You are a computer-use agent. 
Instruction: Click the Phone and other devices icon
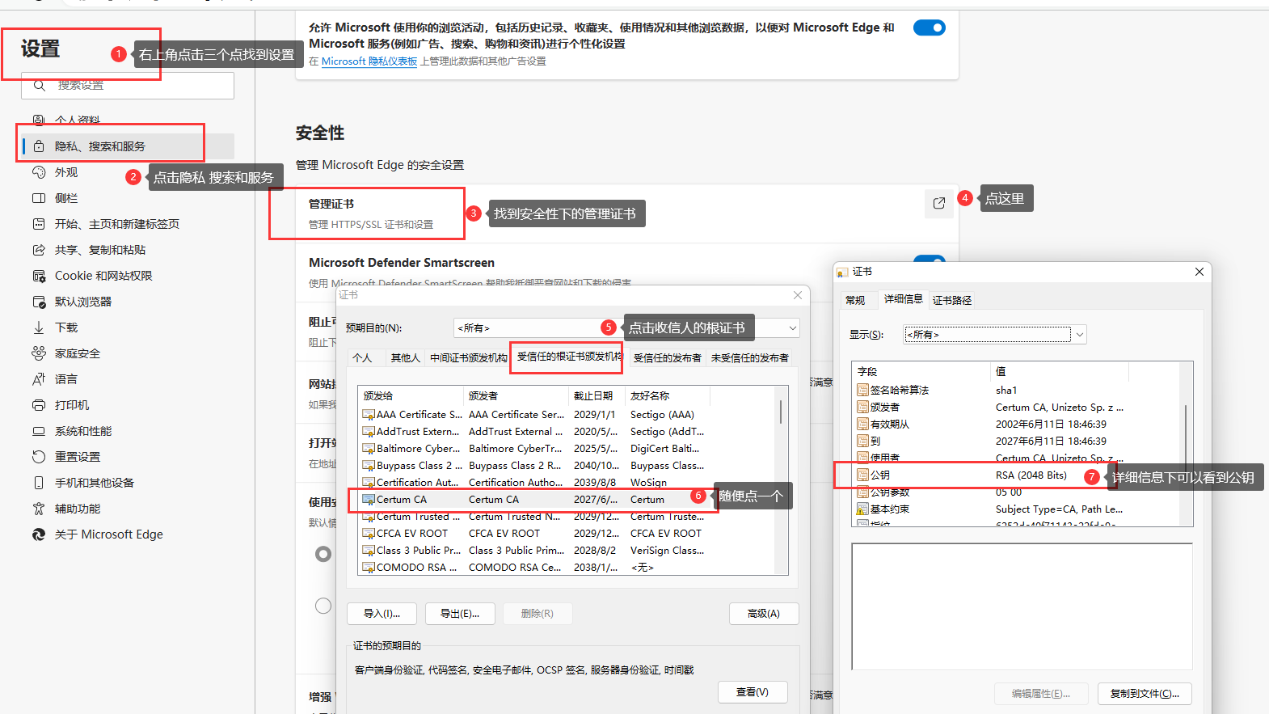39,483
